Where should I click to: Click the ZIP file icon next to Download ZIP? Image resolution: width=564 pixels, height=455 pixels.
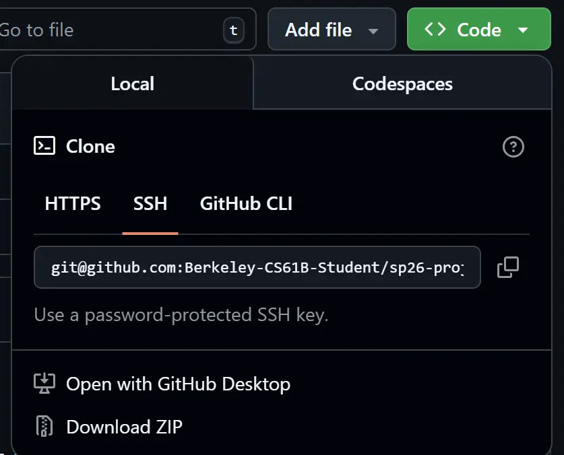pyautogui.click(x=44, y=427)
